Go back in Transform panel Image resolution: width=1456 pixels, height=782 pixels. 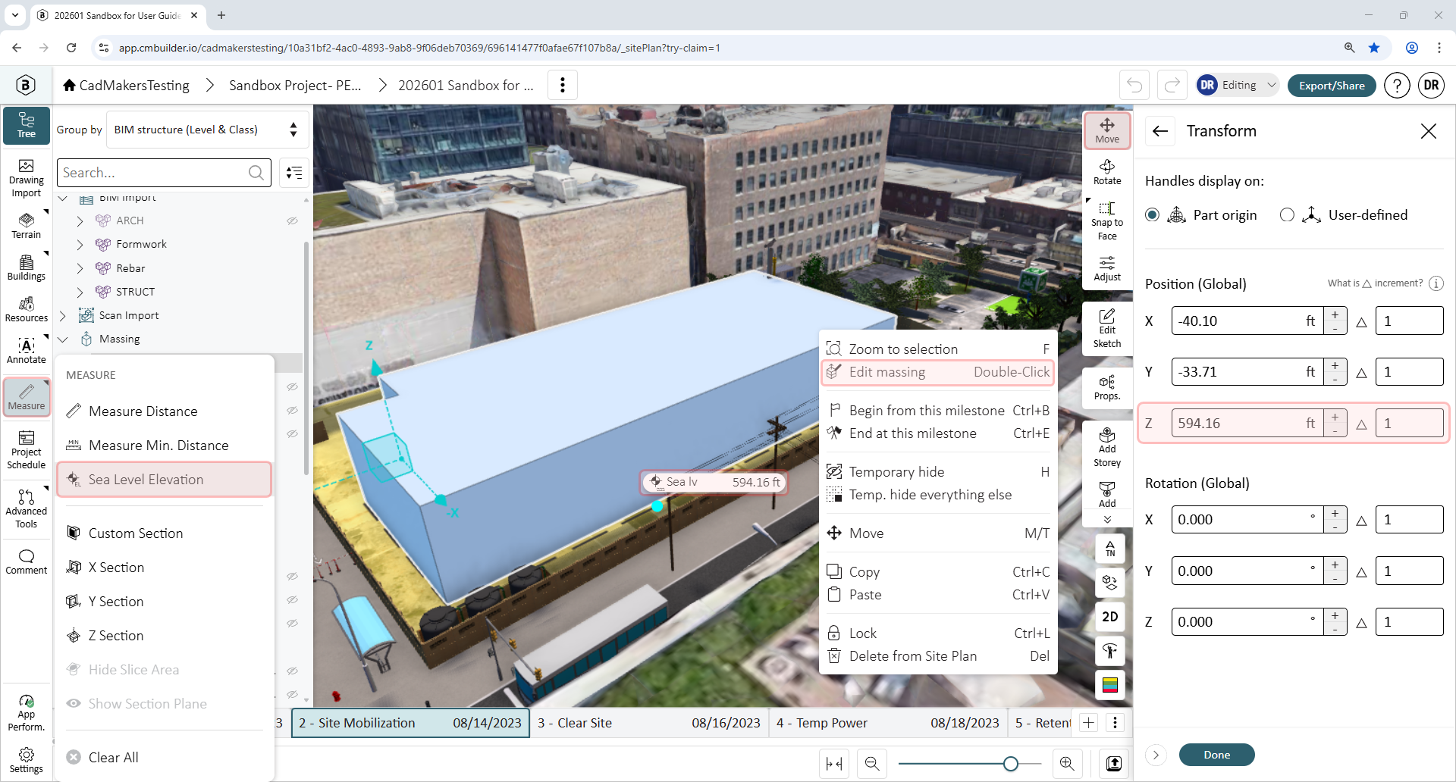1160,131
